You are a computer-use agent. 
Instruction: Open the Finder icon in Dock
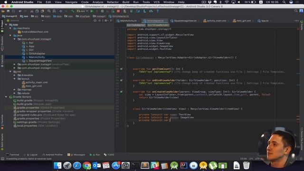57,166
